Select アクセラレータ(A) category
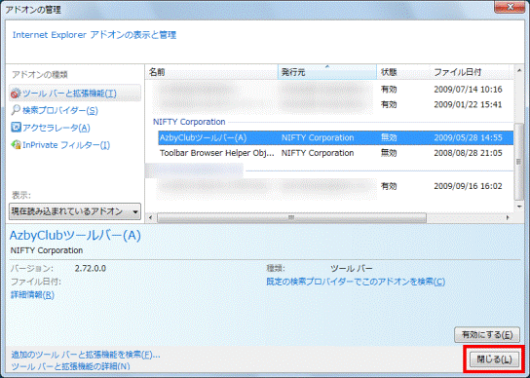 tap(57, 128)
